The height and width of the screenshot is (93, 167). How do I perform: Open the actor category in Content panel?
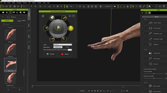pyautogui.click(x=7, y=12)
